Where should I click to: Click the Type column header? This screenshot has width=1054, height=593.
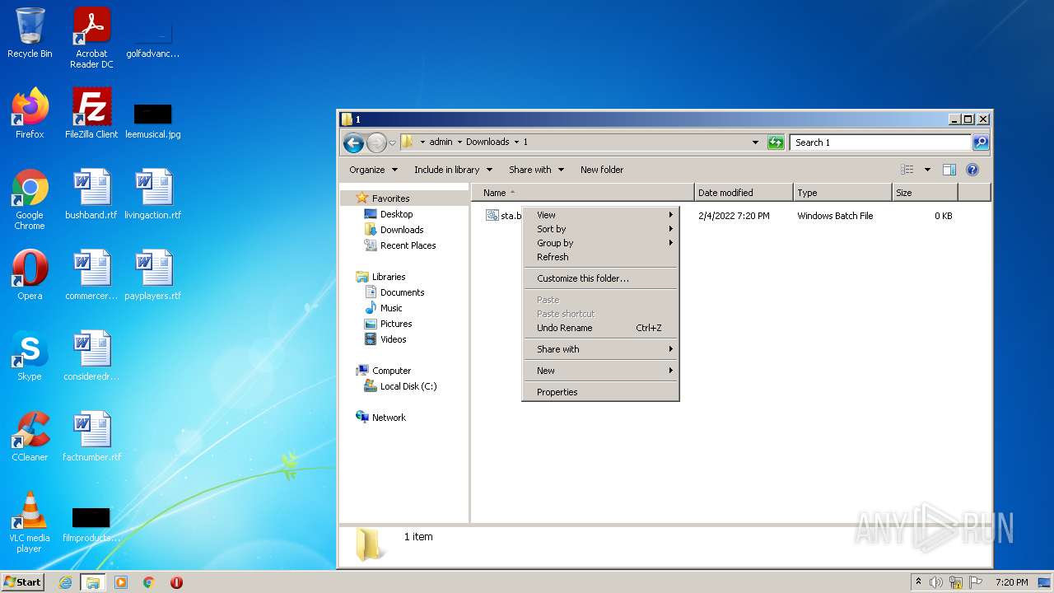[842, 193]
